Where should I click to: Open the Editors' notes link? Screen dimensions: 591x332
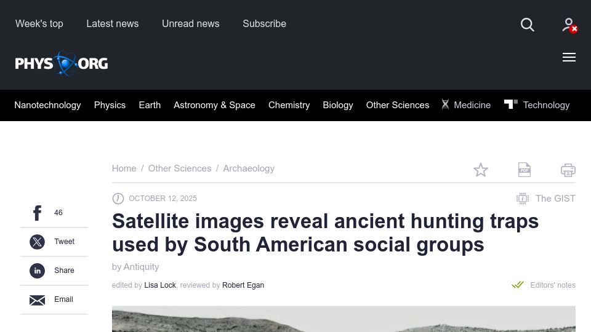pyautogui.click(x=553, y=285)
